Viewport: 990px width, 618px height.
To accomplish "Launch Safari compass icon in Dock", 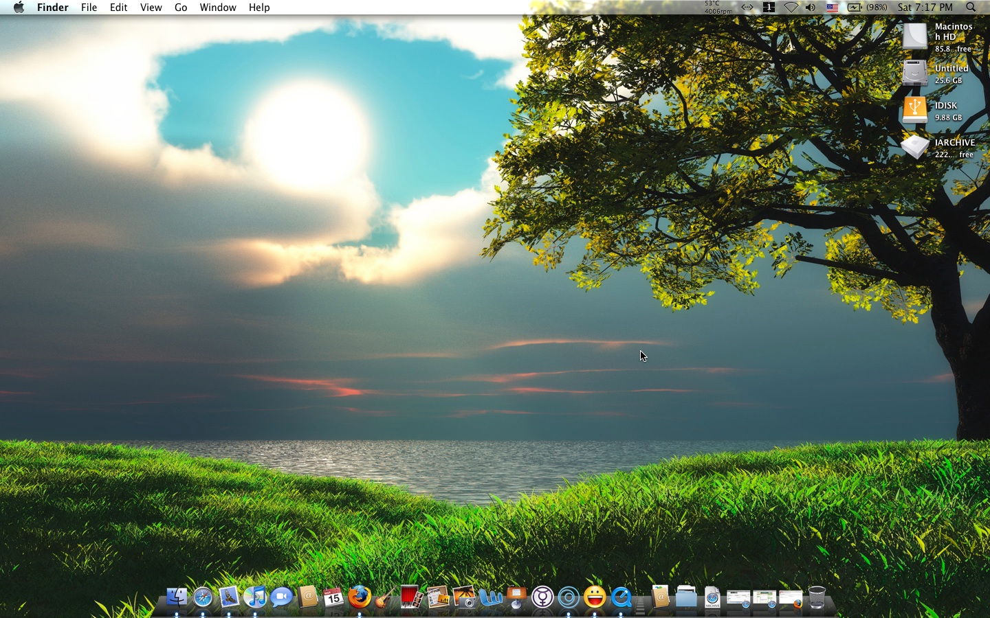I will (x=203, y=597).
